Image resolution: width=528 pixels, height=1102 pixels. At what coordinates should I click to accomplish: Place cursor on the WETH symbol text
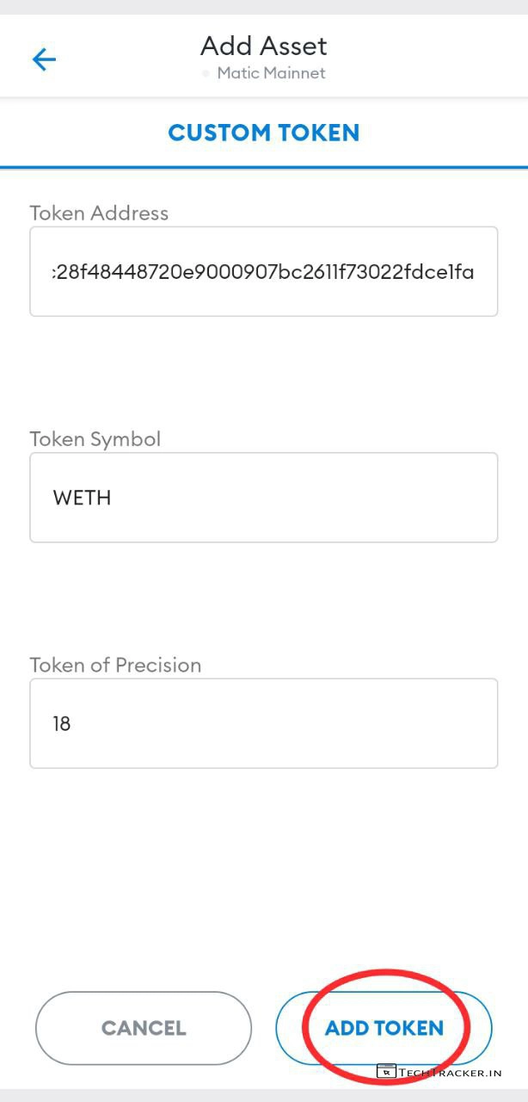coord(82,498)
